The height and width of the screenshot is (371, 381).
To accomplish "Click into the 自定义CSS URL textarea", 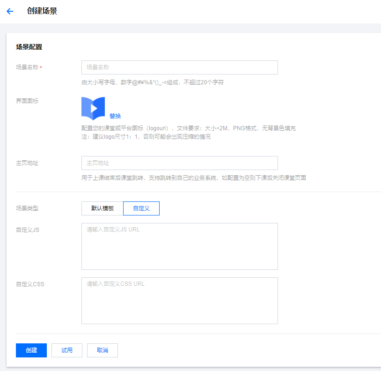I will 179,301.
